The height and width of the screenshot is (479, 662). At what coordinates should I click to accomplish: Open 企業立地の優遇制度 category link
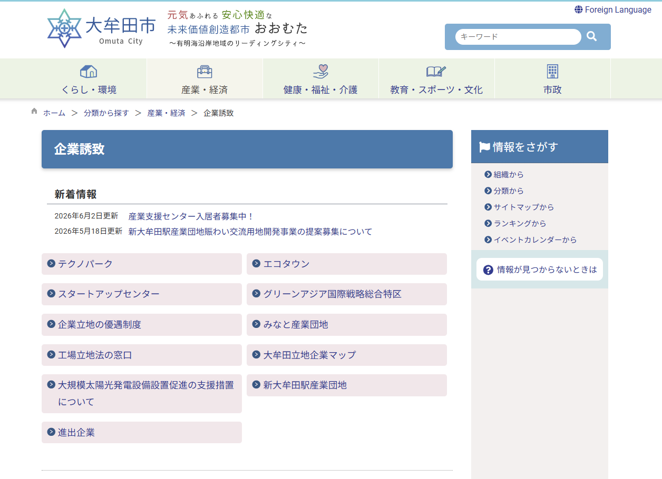pyautogui.click(x=141, y=325)
